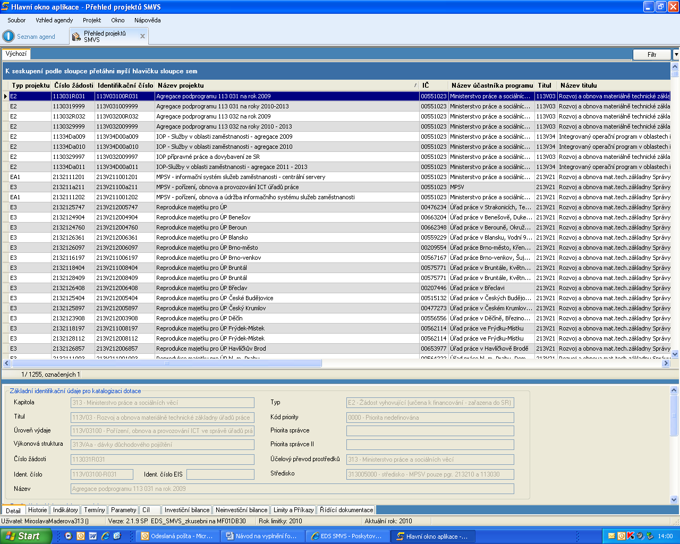The image size is (680, 544).
Task: Sort by Titul column header
Action: tap(546, 86)
